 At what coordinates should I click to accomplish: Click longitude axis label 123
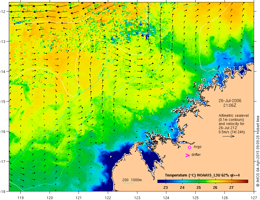click(x=137, y=198)
